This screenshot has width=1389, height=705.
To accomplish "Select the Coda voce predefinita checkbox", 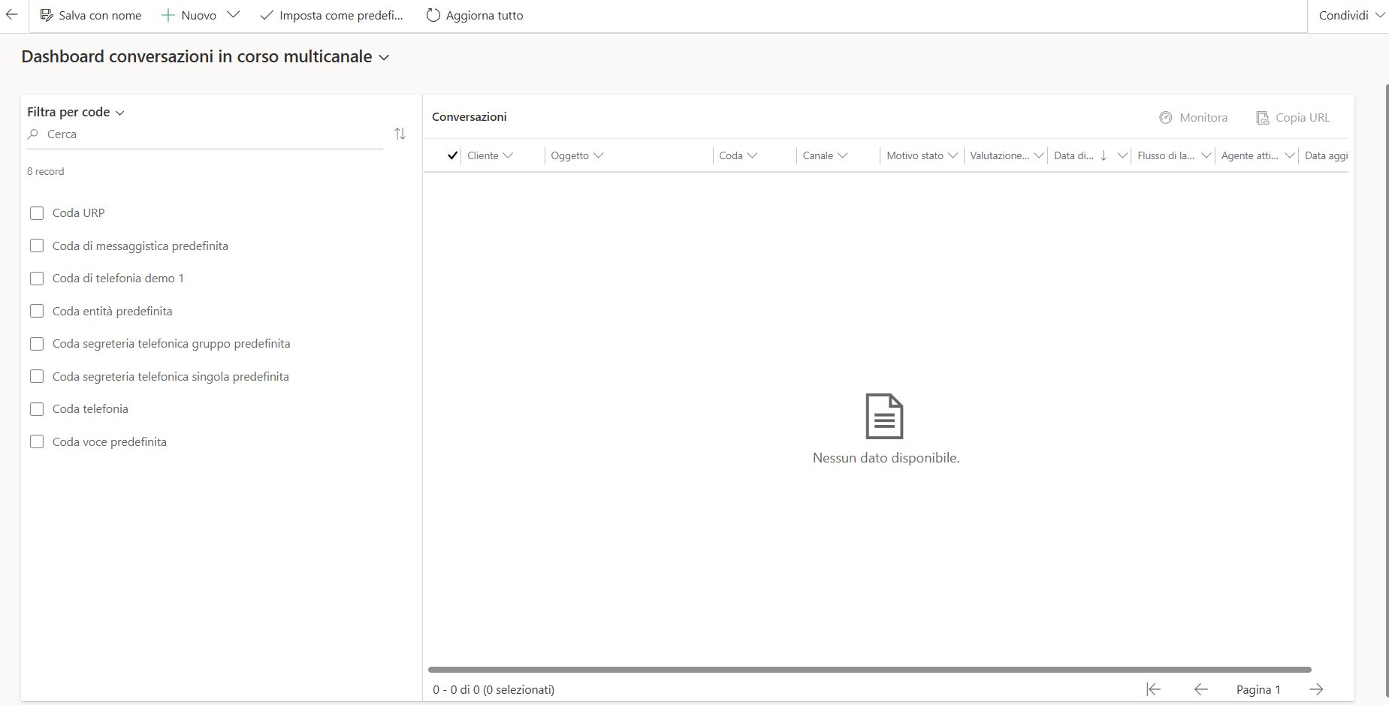I will [37, 441].
